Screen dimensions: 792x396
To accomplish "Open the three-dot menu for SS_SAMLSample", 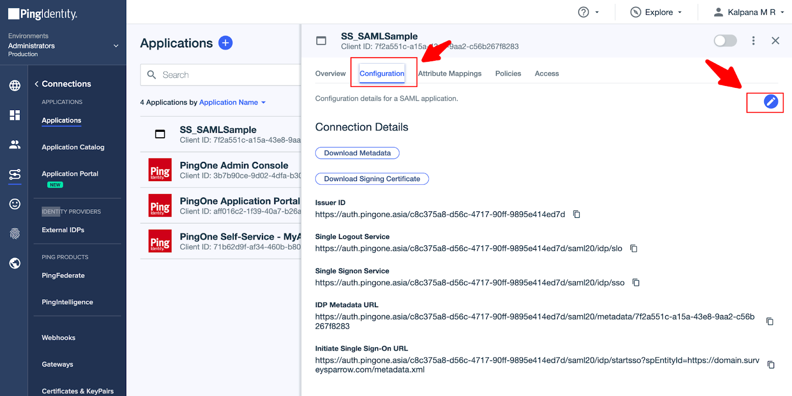I will 753,41.
